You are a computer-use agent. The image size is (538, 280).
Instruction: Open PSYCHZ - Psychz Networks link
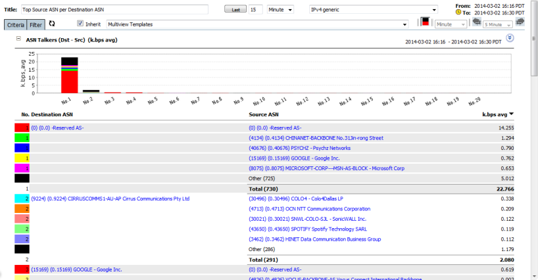coord(299,148)
